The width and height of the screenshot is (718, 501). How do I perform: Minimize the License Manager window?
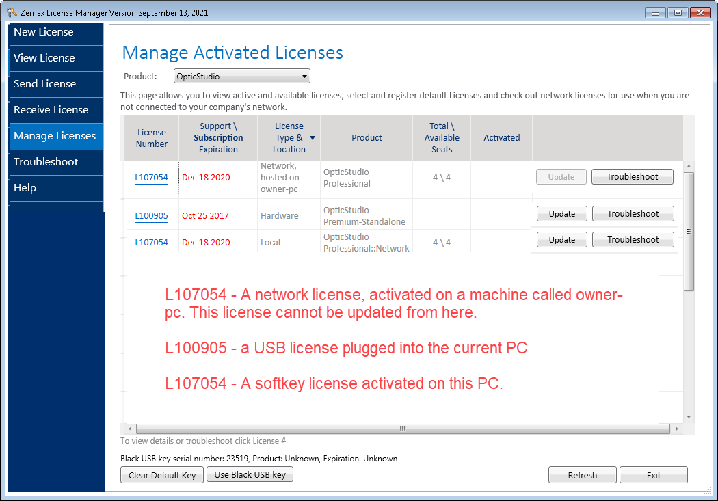point(655,13)
